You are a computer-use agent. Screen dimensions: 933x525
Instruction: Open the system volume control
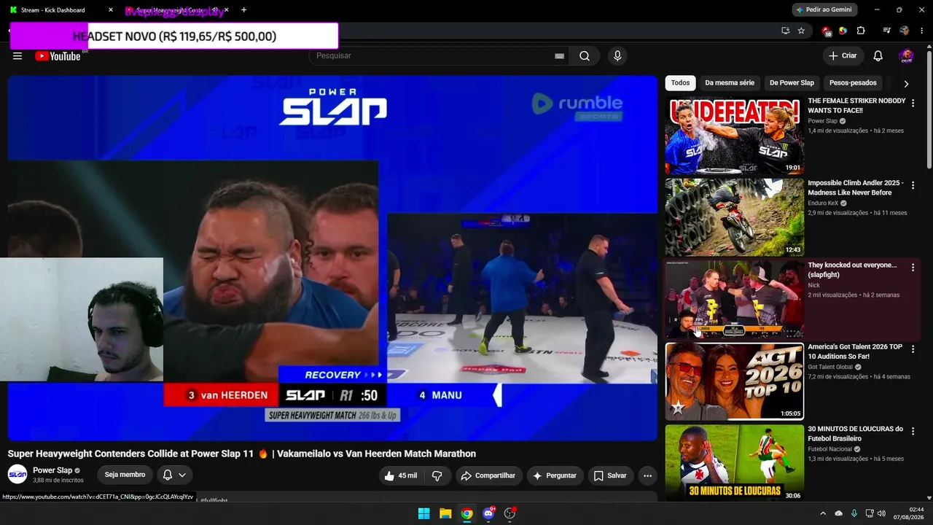[881, 513]
